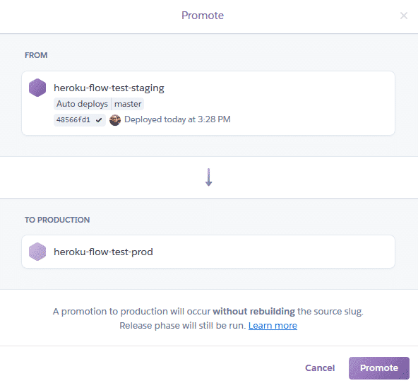Click the TO PRODUCTION section label

[57, 220]
